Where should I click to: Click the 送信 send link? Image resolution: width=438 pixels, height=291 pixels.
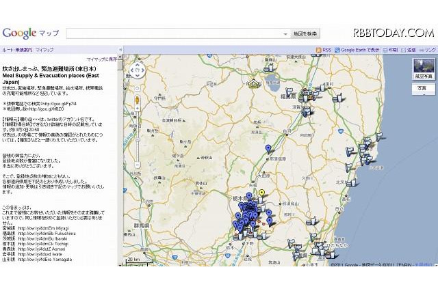[411, 50]
